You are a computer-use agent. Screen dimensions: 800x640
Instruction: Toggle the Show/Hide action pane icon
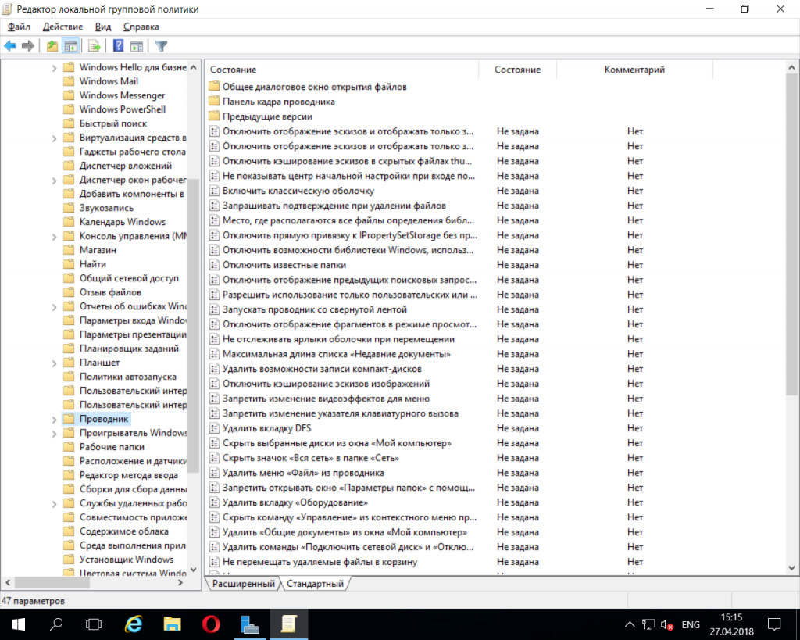(x=137, y=46)
